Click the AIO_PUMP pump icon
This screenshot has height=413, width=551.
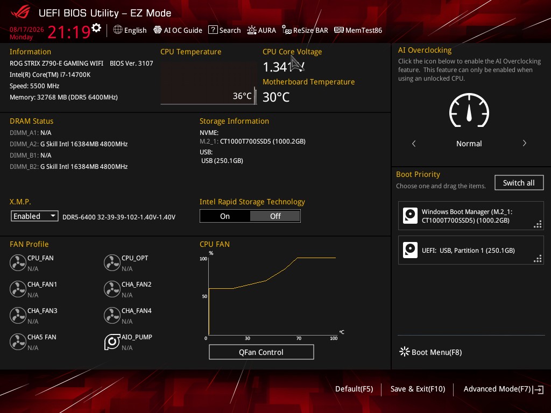click(x=112, y=342)
